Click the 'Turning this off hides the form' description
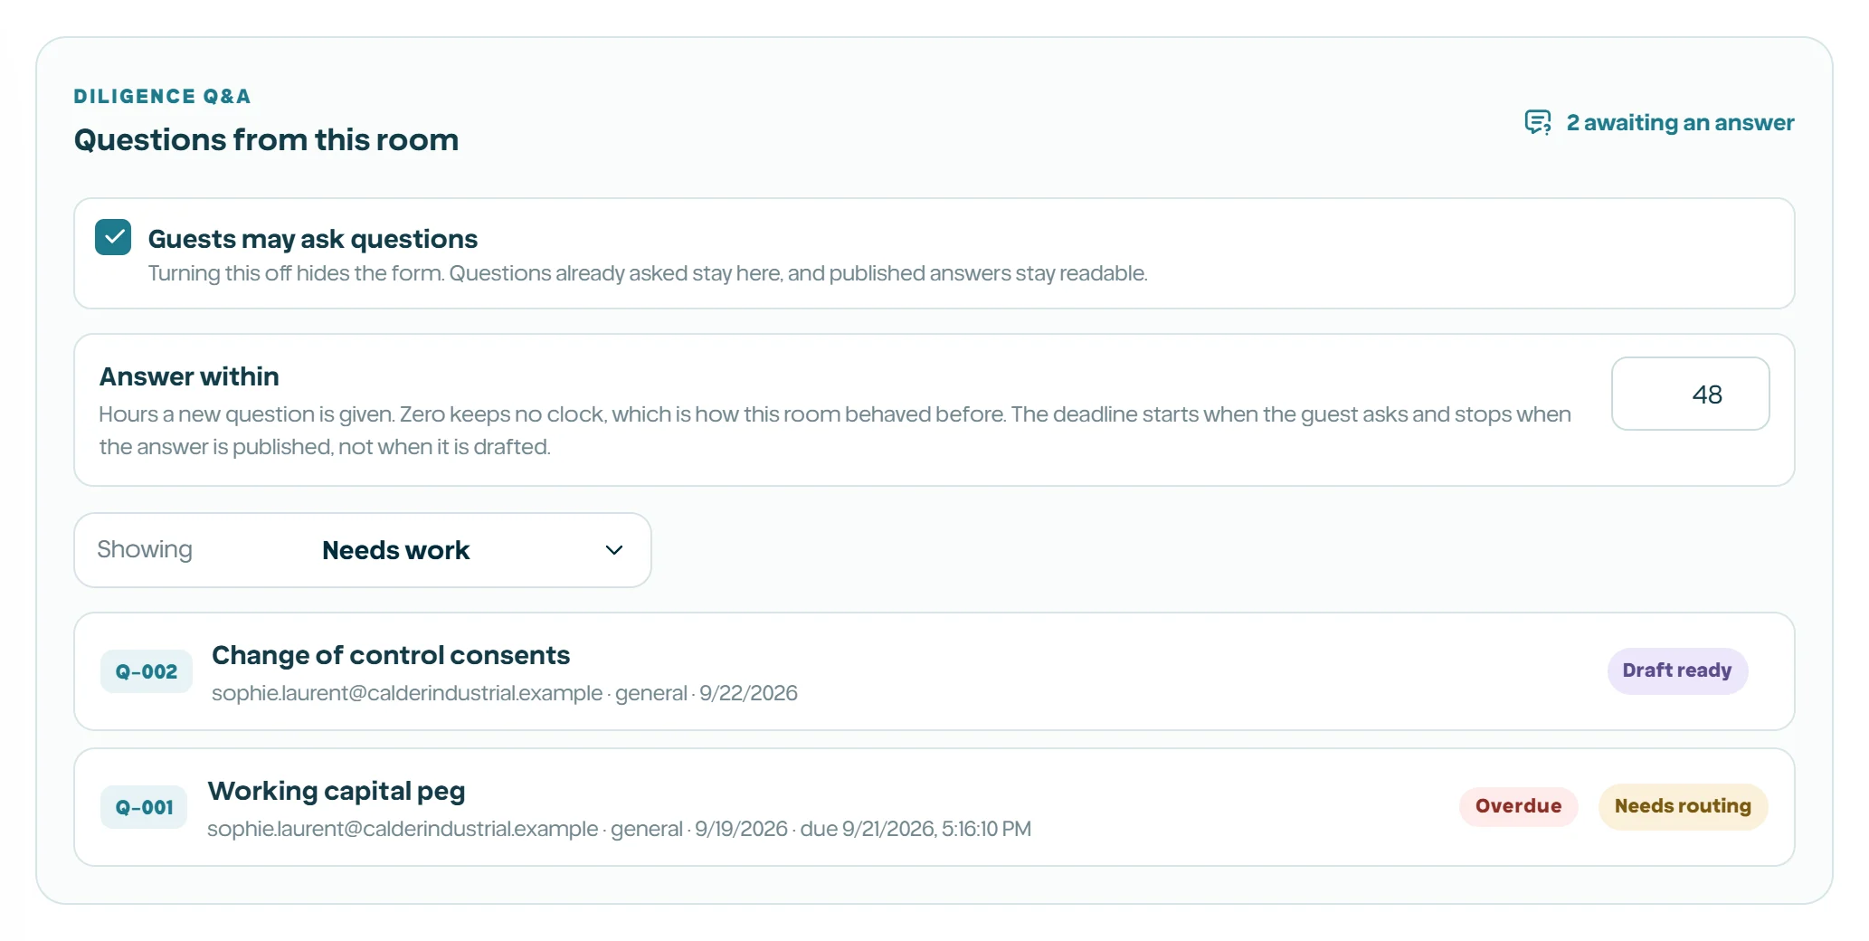1869x941 pixels. (648, 273)
